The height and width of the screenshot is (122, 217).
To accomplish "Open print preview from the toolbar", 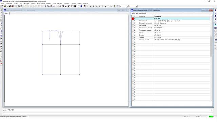I will coord(21,6).
